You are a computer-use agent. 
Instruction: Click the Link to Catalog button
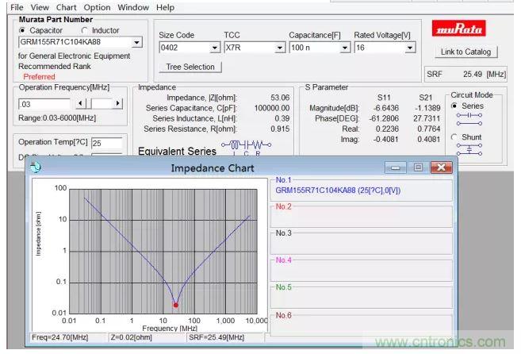tap(466, 52)
